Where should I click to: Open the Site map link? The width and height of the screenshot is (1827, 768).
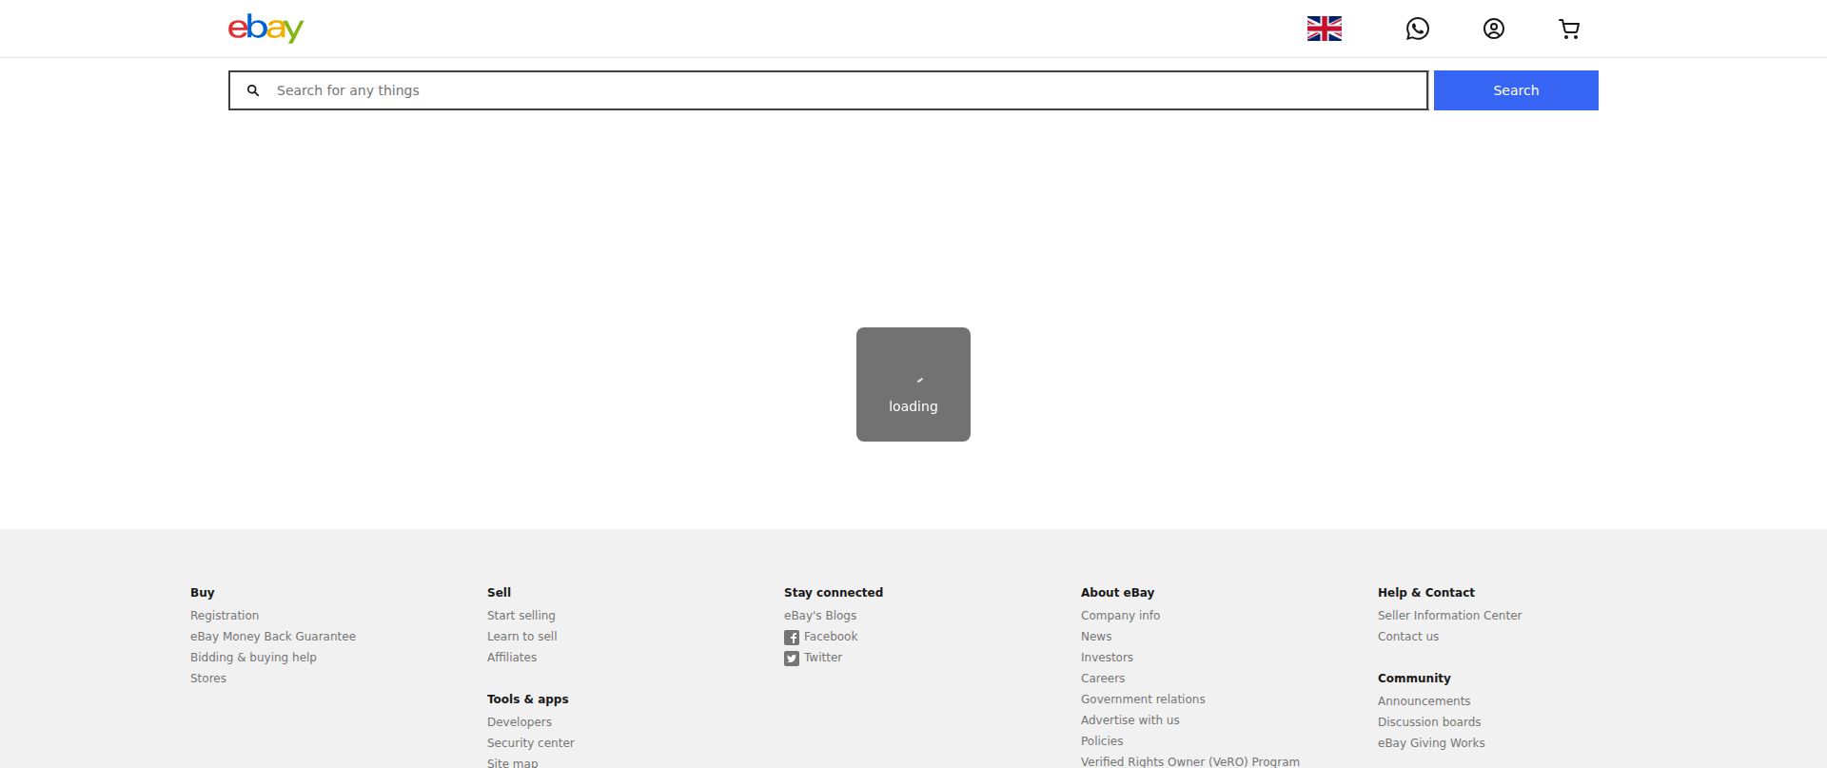513,762
